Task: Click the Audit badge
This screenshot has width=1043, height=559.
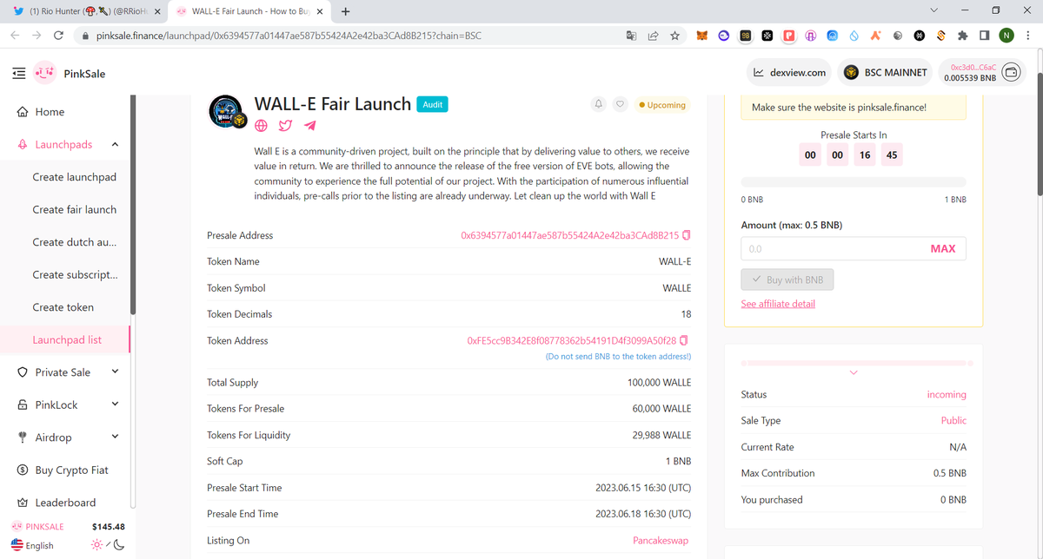Action: [x=432, y=104]
